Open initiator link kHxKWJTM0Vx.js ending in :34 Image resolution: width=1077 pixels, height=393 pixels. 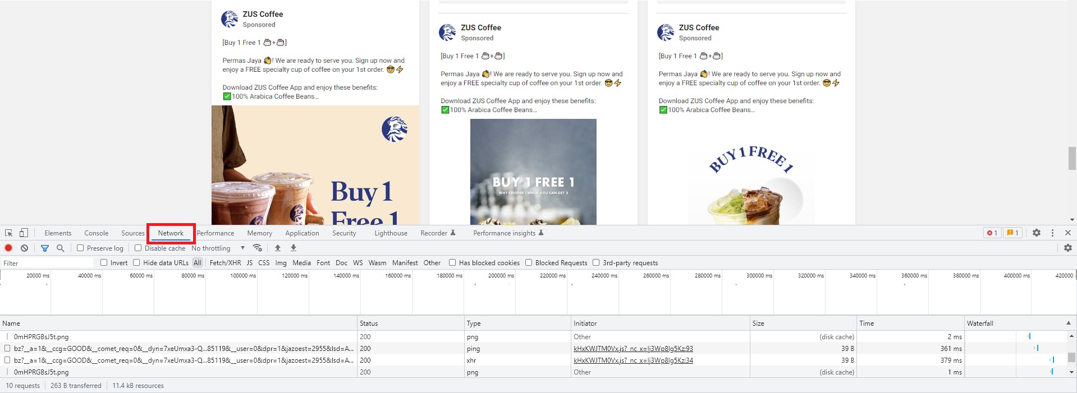[633, 360]
